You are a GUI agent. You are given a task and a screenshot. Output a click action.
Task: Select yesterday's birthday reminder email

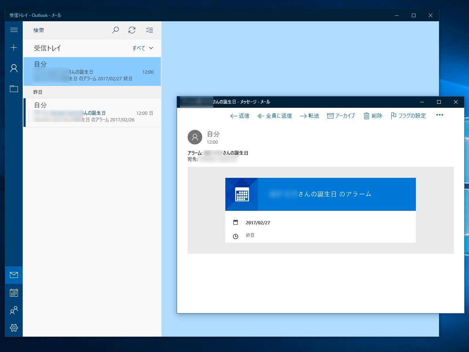click(92, 113)
